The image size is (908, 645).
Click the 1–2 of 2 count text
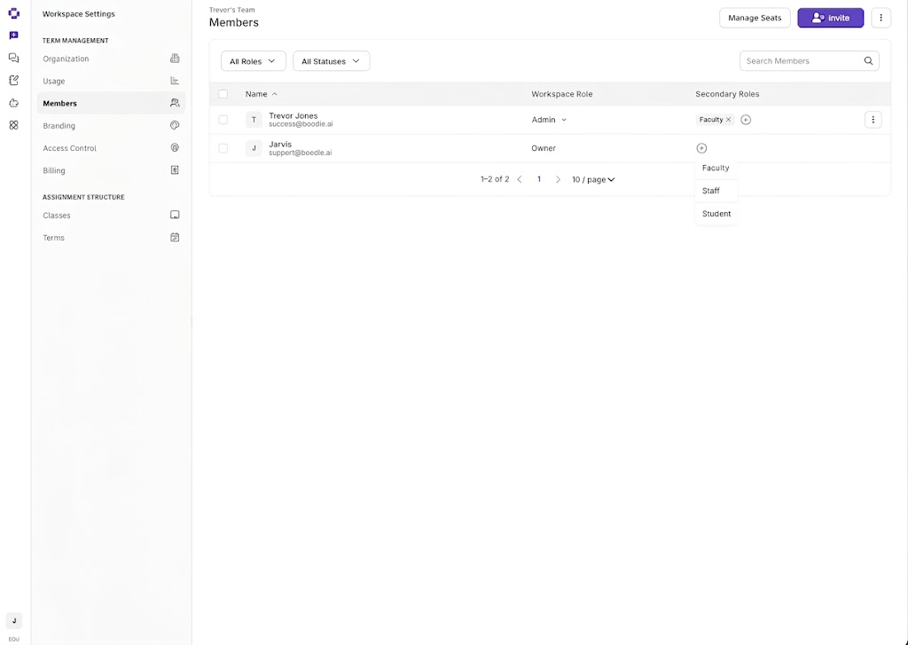point(495,179)
